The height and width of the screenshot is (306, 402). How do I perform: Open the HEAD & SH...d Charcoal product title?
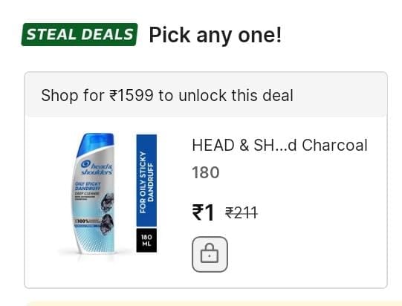click(279, 146)
